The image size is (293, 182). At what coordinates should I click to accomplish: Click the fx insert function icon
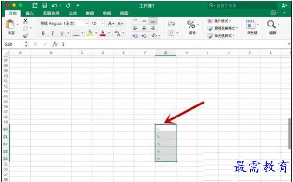55,44
